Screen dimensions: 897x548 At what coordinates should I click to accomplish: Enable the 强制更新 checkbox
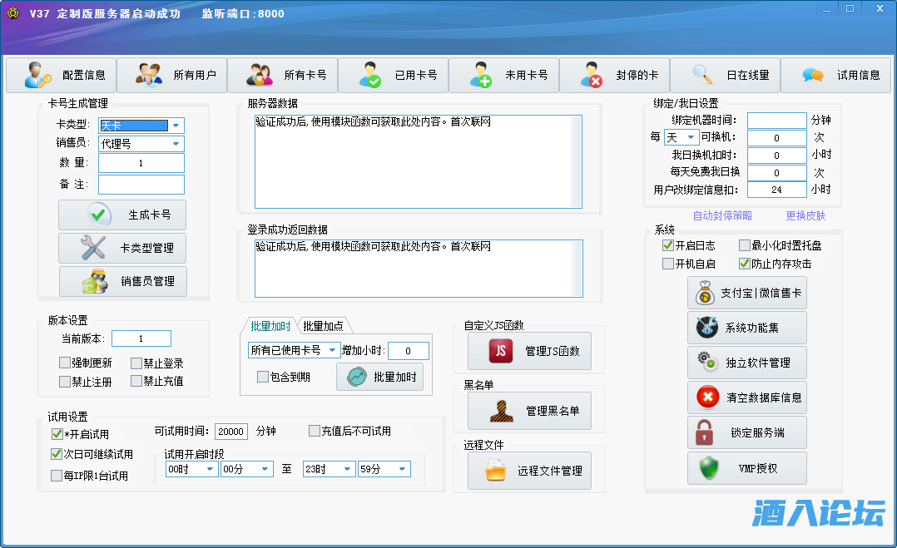pos(65,363)
